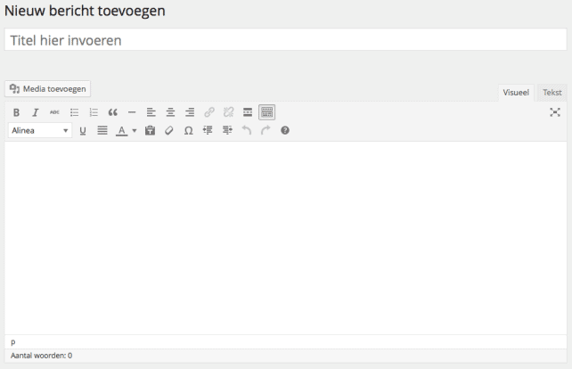Viewport: 572px width, 369px height.
Task: Insert the Read More tag
Action: tap(248, 112)
